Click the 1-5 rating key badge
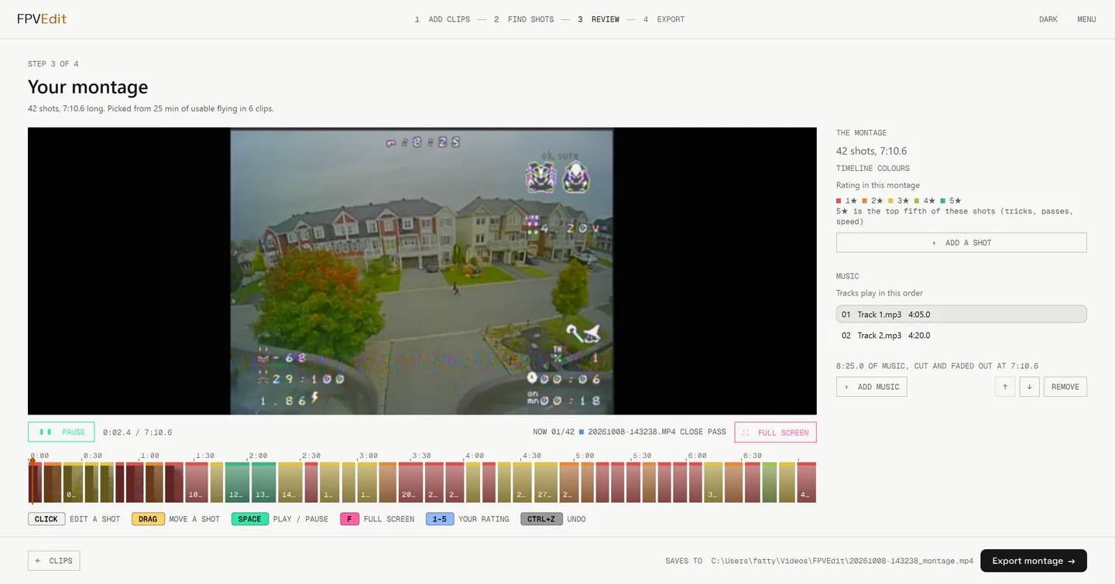The width and height of the screenshot is (1115, 584). point(440,519)
